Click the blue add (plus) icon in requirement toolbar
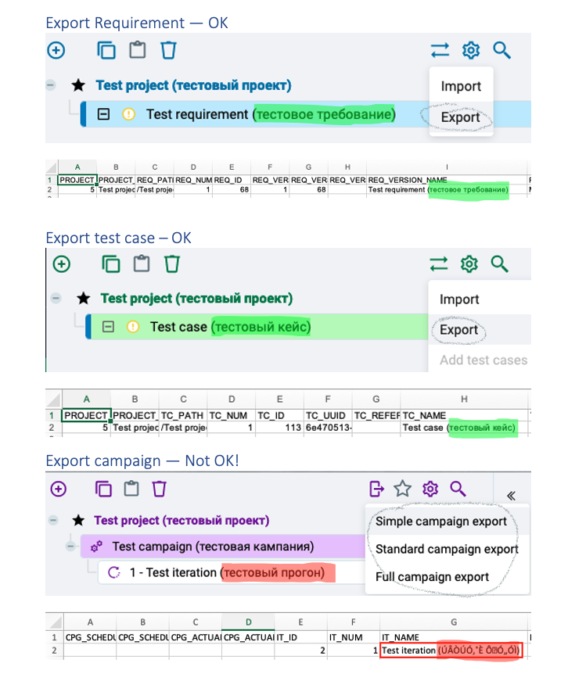 click(56, 50)
